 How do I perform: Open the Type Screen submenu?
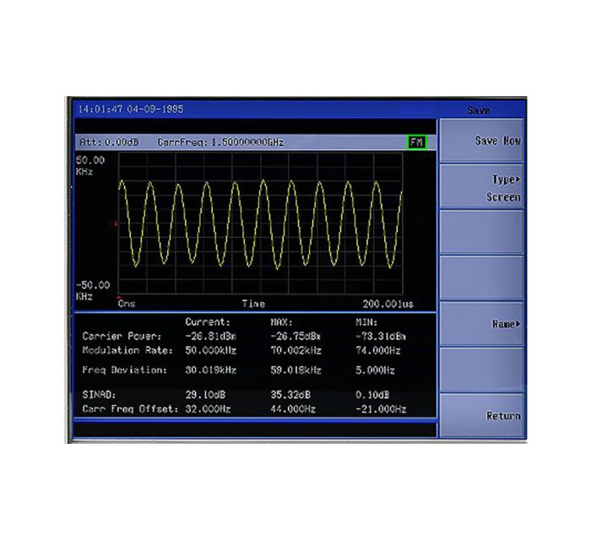pos(482,186)
